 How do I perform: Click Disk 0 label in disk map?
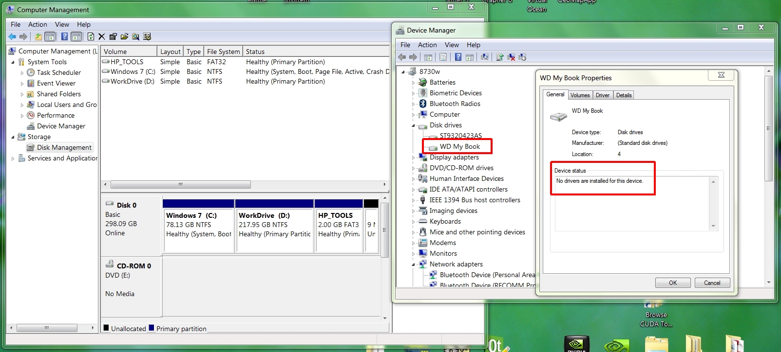127,205
